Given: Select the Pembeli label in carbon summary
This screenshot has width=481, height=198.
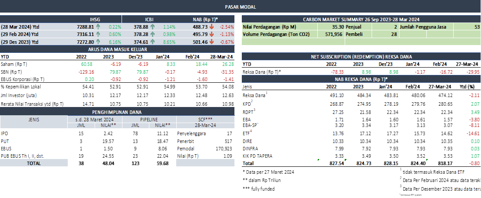Looking at the screenshot, I should tap(354, 34).
